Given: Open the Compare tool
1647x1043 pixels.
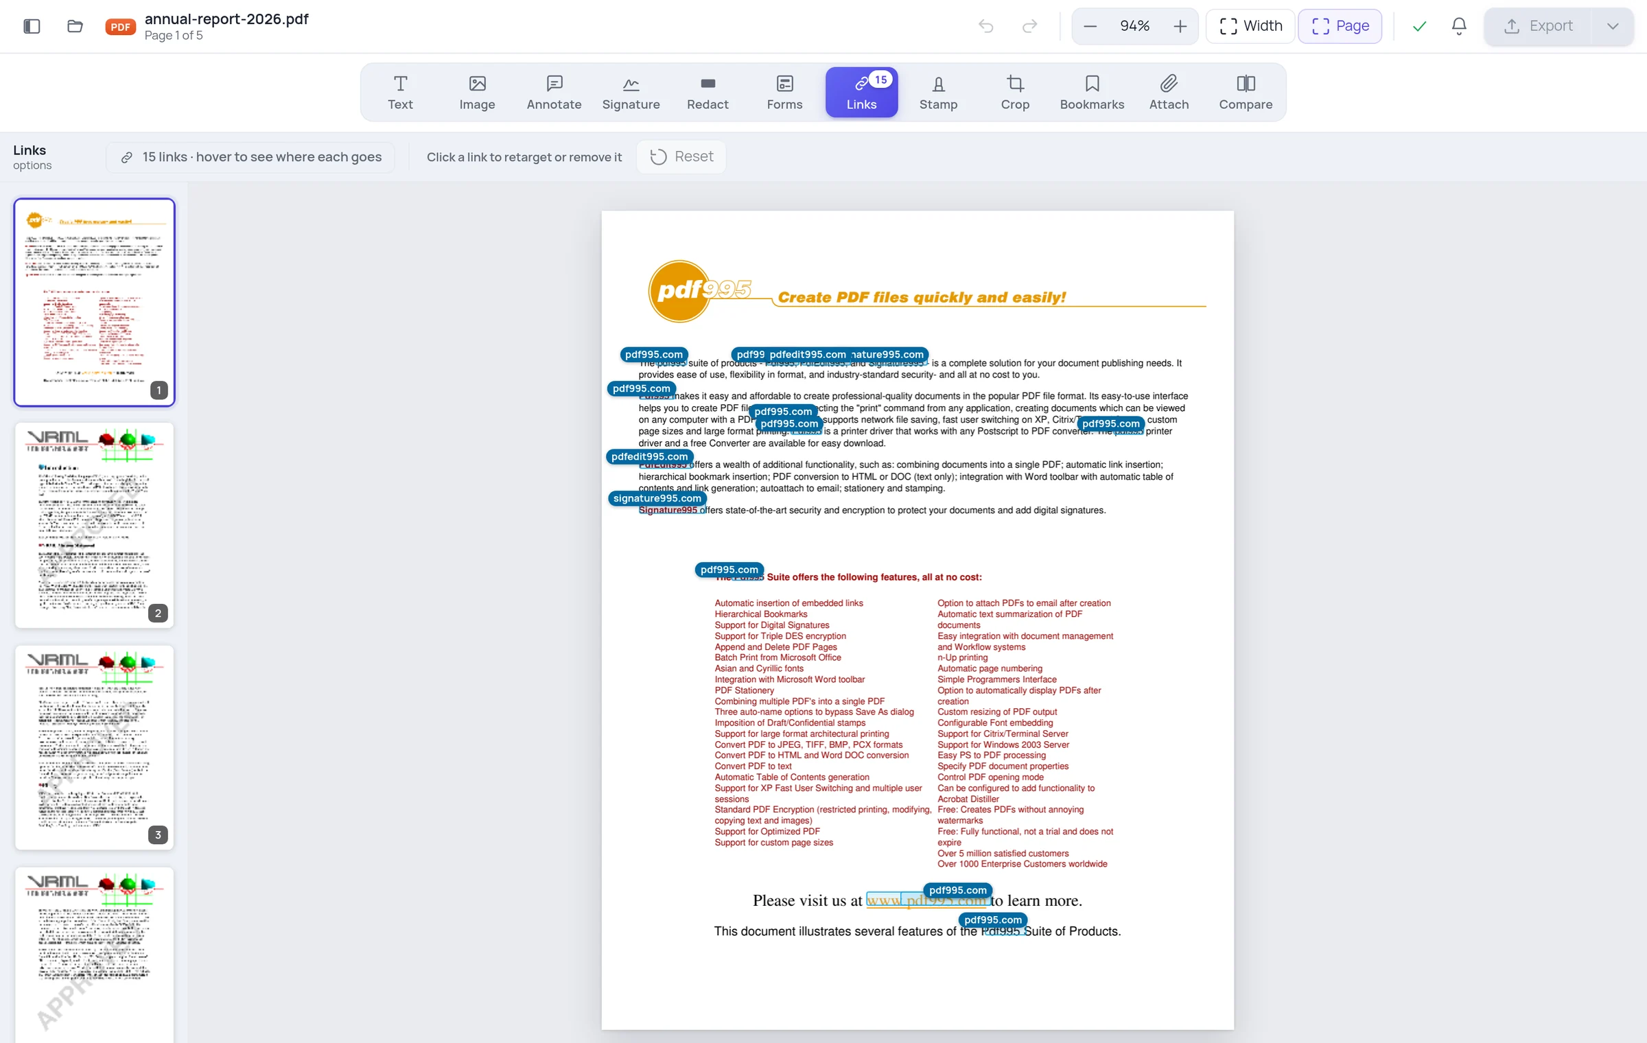Looking at the screenshot, I should tap(1246, 93).
